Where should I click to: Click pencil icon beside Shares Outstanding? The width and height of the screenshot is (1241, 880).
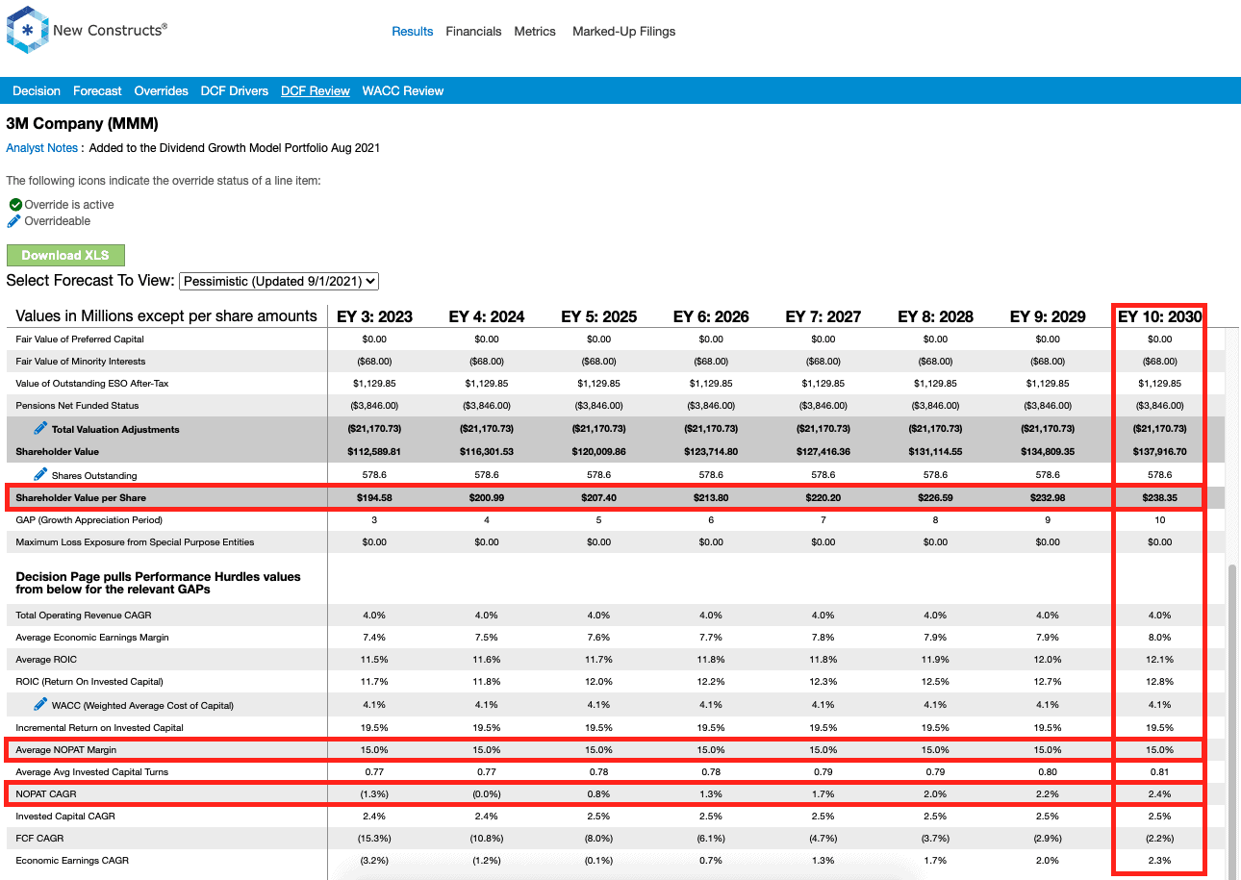click(x=40, y=474)
